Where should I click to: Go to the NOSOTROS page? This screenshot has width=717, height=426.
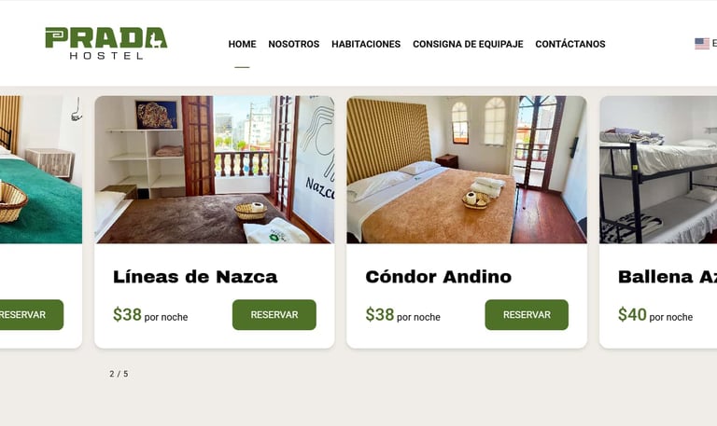coord(293,44)
